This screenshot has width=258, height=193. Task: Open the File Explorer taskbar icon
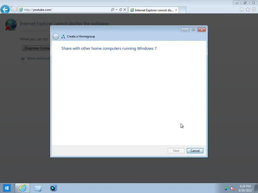(38, 188)
